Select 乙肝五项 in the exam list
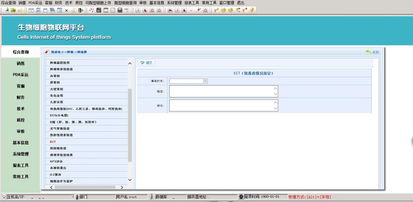 (x=87, y=102)
